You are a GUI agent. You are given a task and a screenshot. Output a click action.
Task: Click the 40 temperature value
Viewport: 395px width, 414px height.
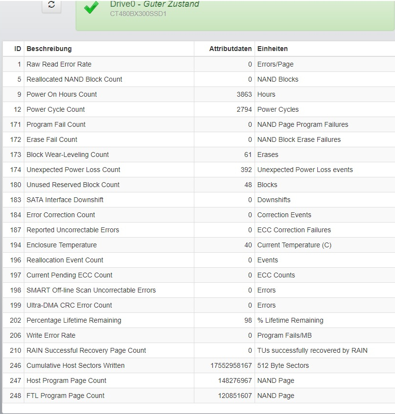tap(248, 245)
